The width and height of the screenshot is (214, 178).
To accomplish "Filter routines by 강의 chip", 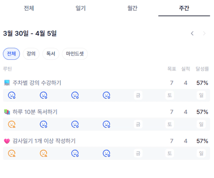I will click(x=31, y=54).
